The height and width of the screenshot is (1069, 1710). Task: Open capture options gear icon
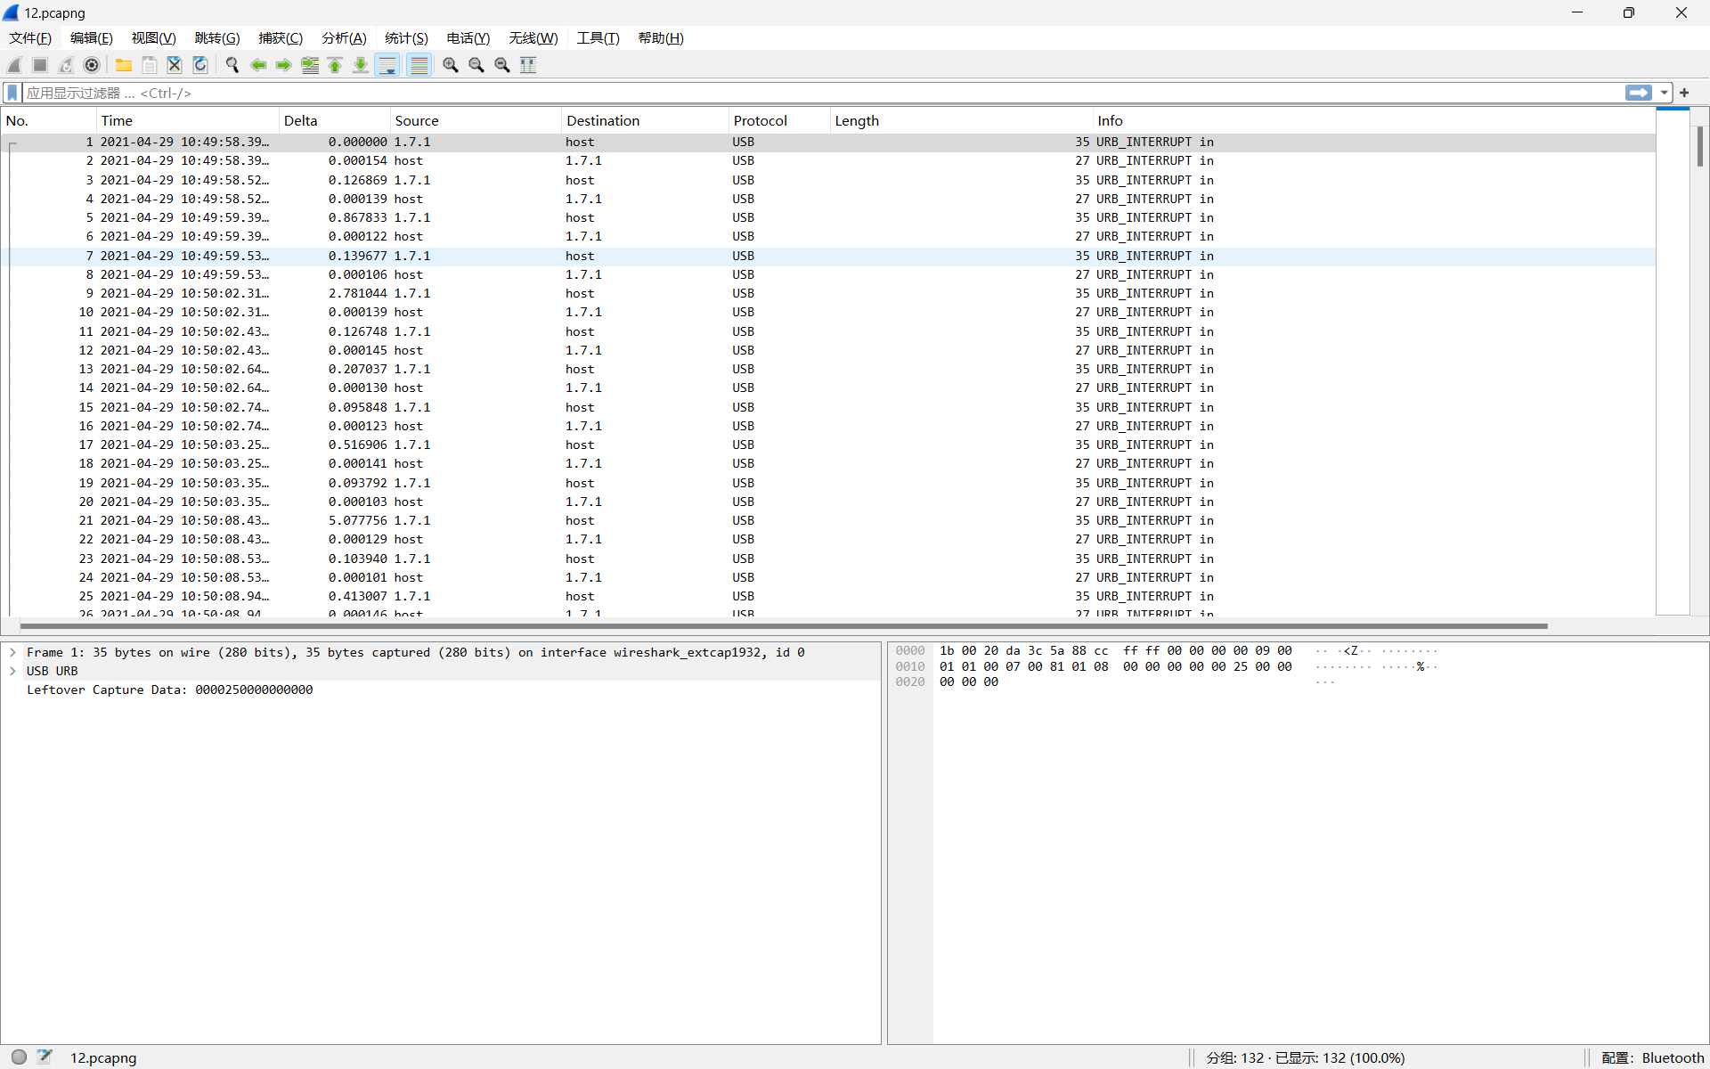[x=92, y=65]
